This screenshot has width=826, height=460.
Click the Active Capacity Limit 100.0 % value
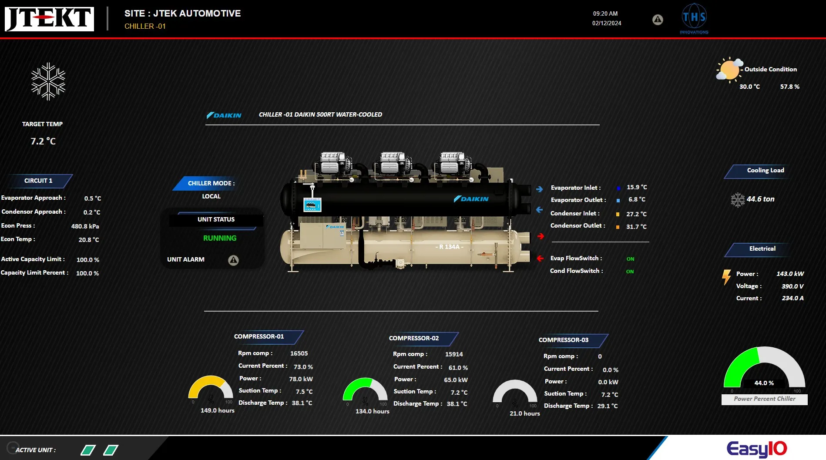point(87,260)
